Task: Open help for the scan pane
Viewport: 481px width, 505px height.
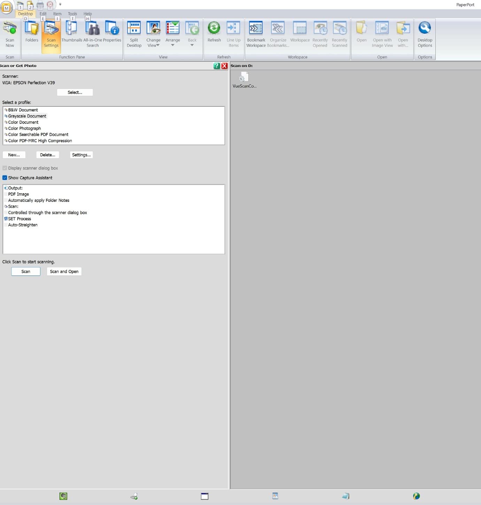Action: click(217, 66)
